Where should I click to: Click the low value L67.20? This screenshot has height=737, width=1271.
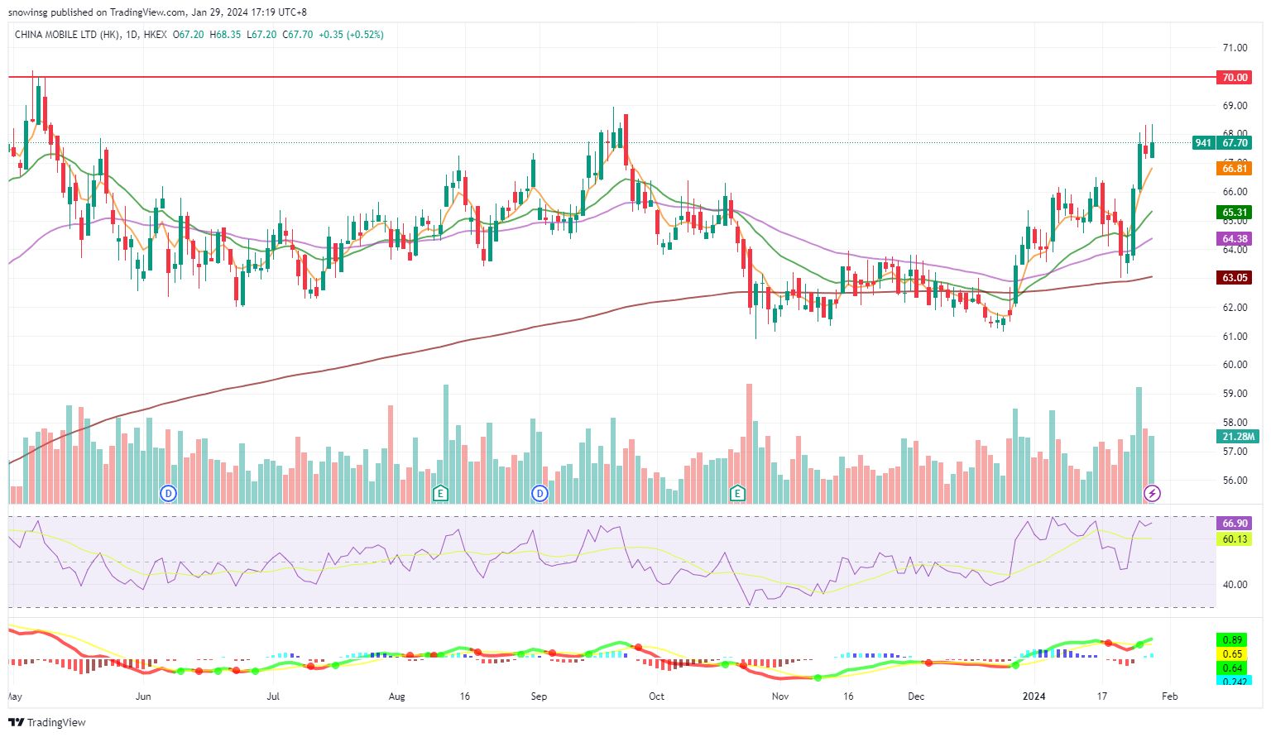pyautogui.click(x=262, y=35)
